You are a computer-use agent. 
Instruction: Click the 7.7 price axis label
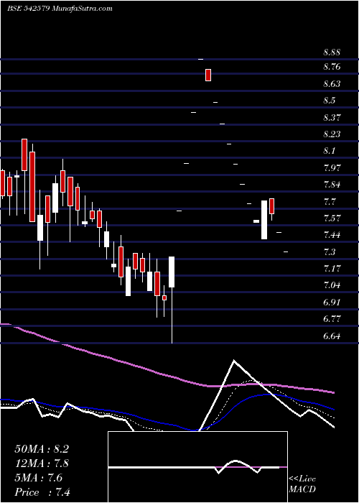click(329, 202)
